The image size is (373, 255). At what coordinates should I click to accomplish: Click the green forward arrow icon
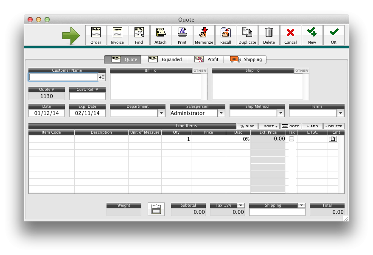[71, 36]
